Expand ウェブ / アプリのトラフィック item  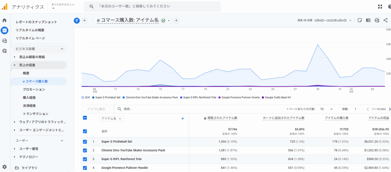coord(15,122)
